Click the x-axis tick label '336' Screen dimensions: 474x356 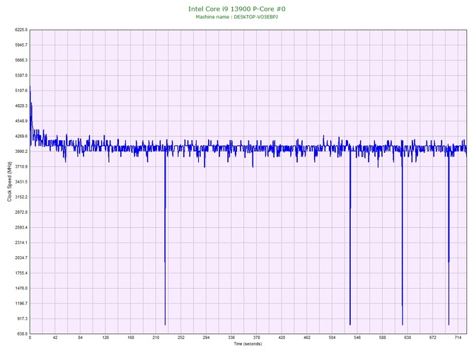(231, 338)
